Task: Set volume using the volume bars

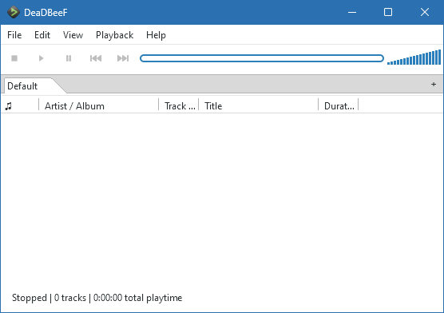Action: [x=414, y=57]
